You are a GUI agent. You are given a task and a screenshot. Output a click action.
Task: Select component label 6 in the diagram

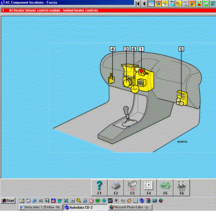click(134, 49)
